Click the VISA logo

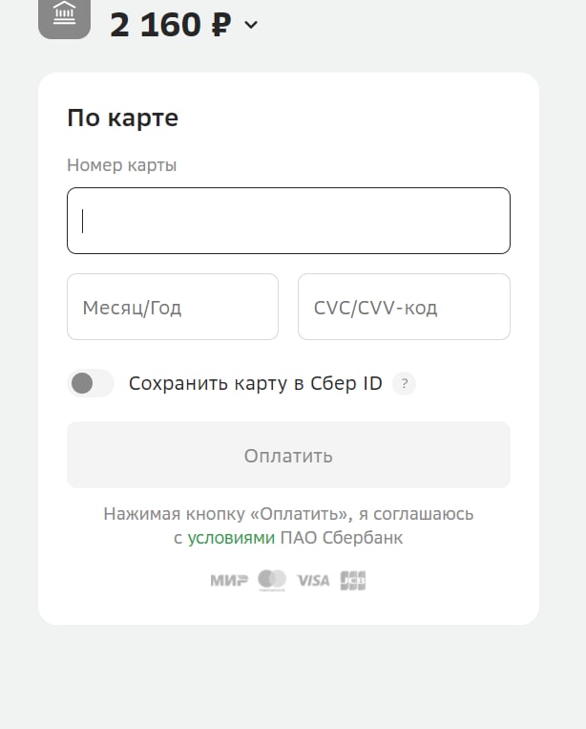313,580
